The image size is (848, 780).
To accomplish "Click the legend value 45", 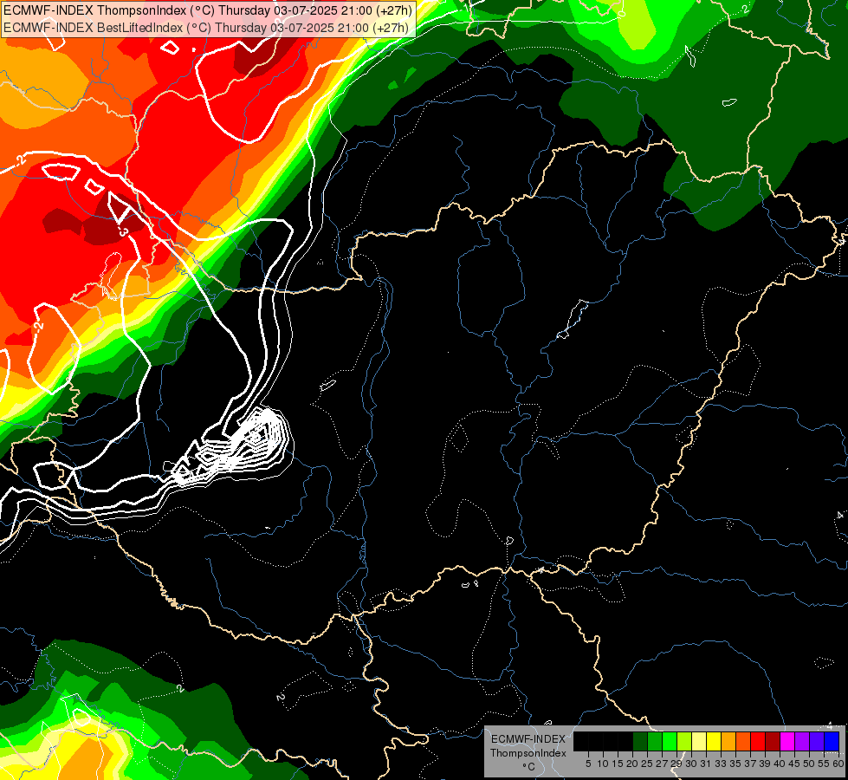I will 794,764.
